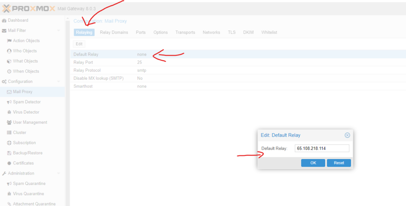The image size is (406, 206).
Task: Click the Edit button
Action: tap(79, 44)
